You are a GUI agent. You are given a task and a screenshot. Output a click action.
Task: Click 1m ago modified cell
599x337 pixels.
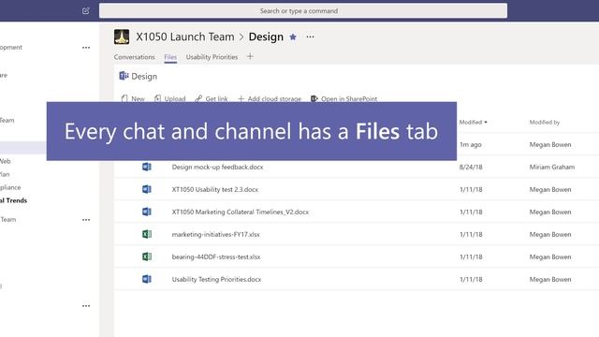pyautogui.click(x=471, y=145)
